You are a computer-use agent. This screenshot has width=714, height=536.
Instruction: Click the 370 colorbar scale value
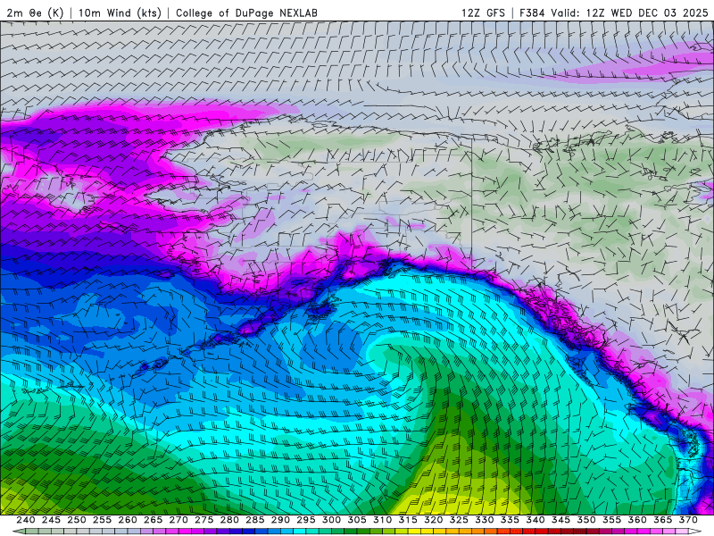tap(688, 520)
